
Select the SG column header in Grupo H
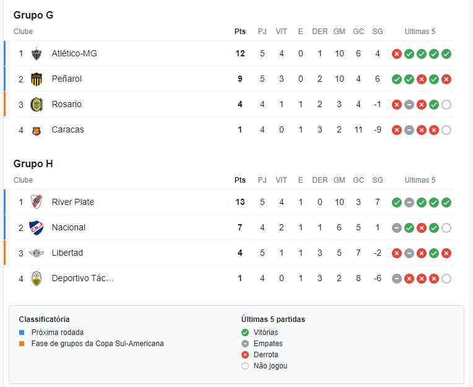(378, 180)
